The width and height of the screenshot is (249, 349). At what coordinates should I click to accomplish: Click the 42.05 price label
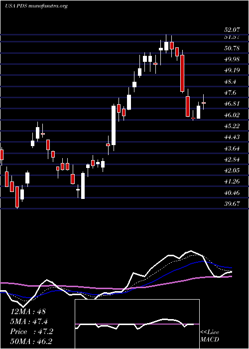(232, 171)
